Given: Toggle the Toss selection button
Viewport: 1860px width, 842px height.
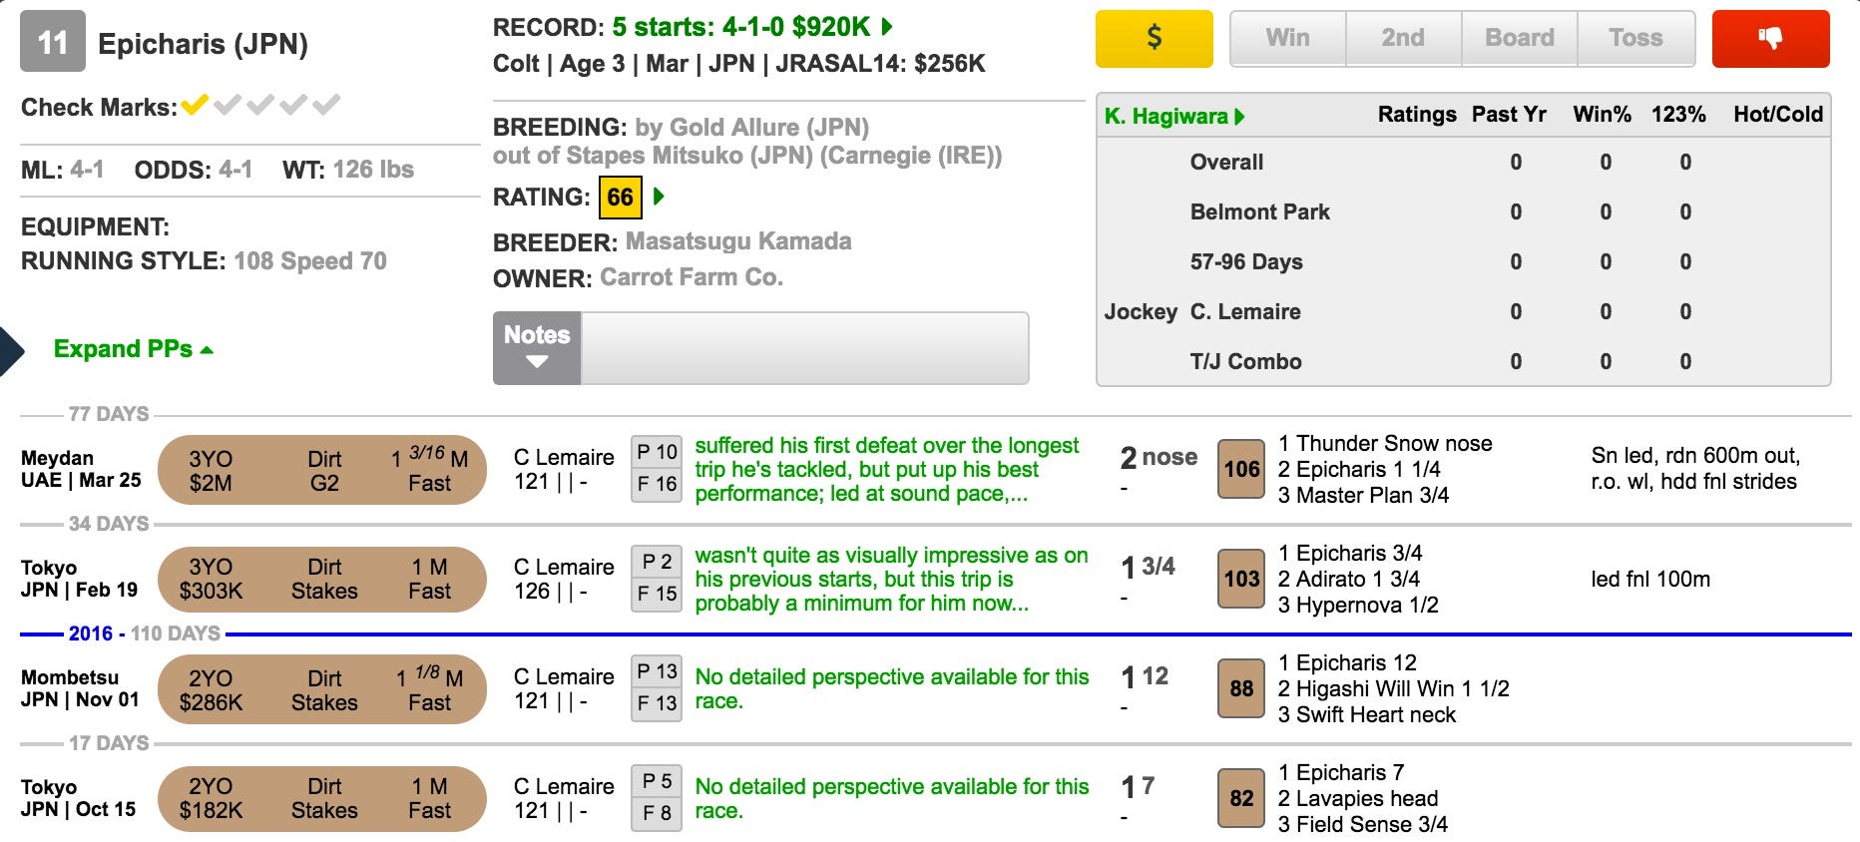Looking at the screenshot, I should coord(1635,39).
